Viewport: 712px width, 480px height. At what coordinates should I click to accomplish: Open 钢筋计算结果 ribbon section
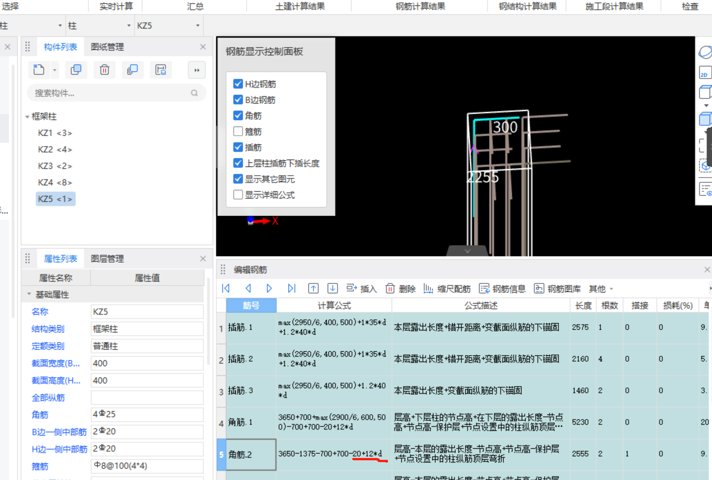pos(420,6)
